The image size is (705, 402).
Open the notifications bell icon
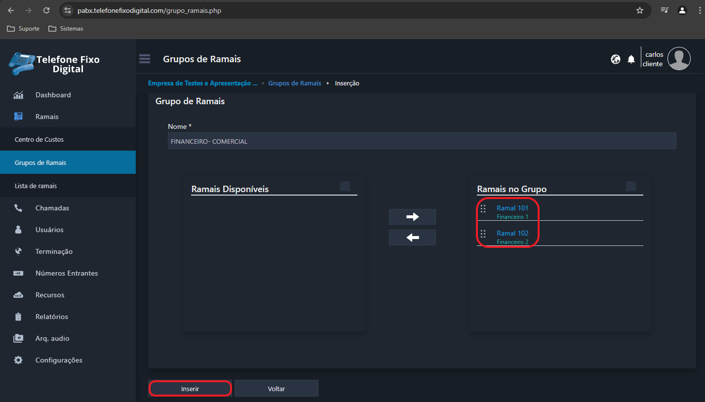[x=631, y=59]
